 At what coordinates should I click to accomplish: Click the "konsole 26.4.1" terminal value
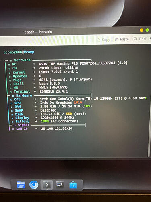[54, 91]
